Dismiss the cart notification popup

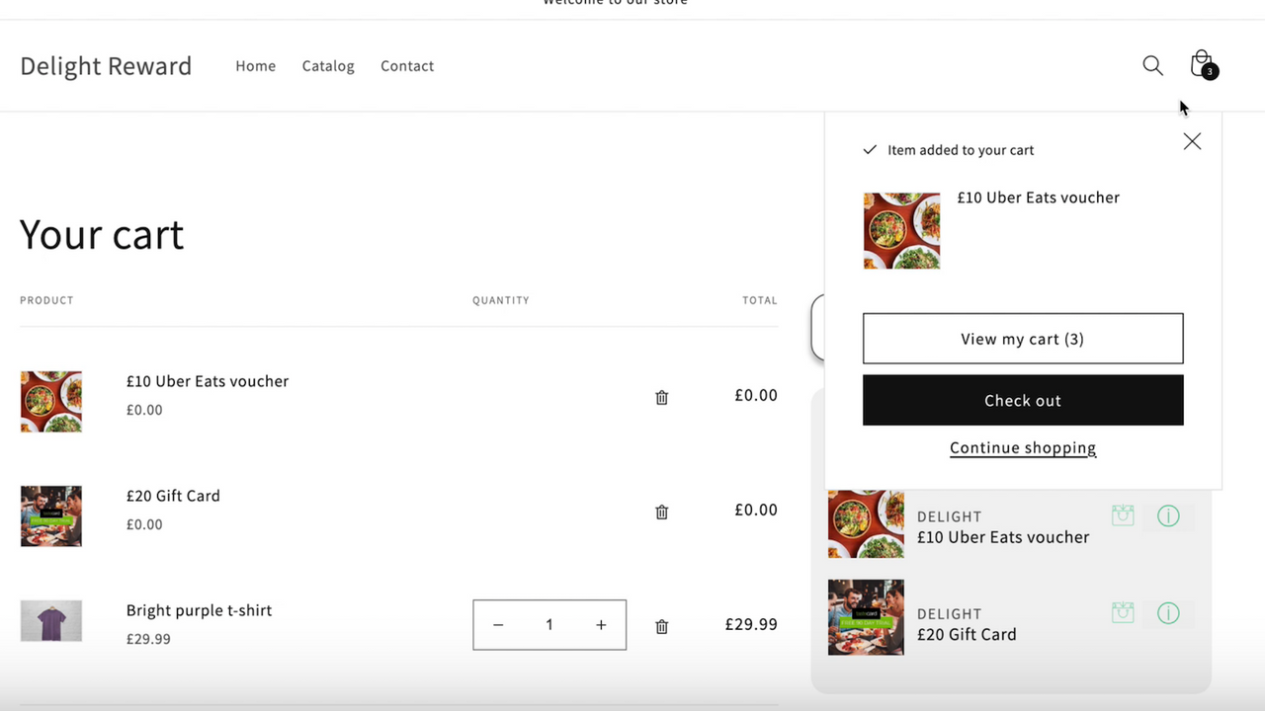[x=1191, y=141]
